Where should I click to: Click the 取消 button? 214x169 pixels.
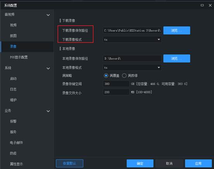169,163
